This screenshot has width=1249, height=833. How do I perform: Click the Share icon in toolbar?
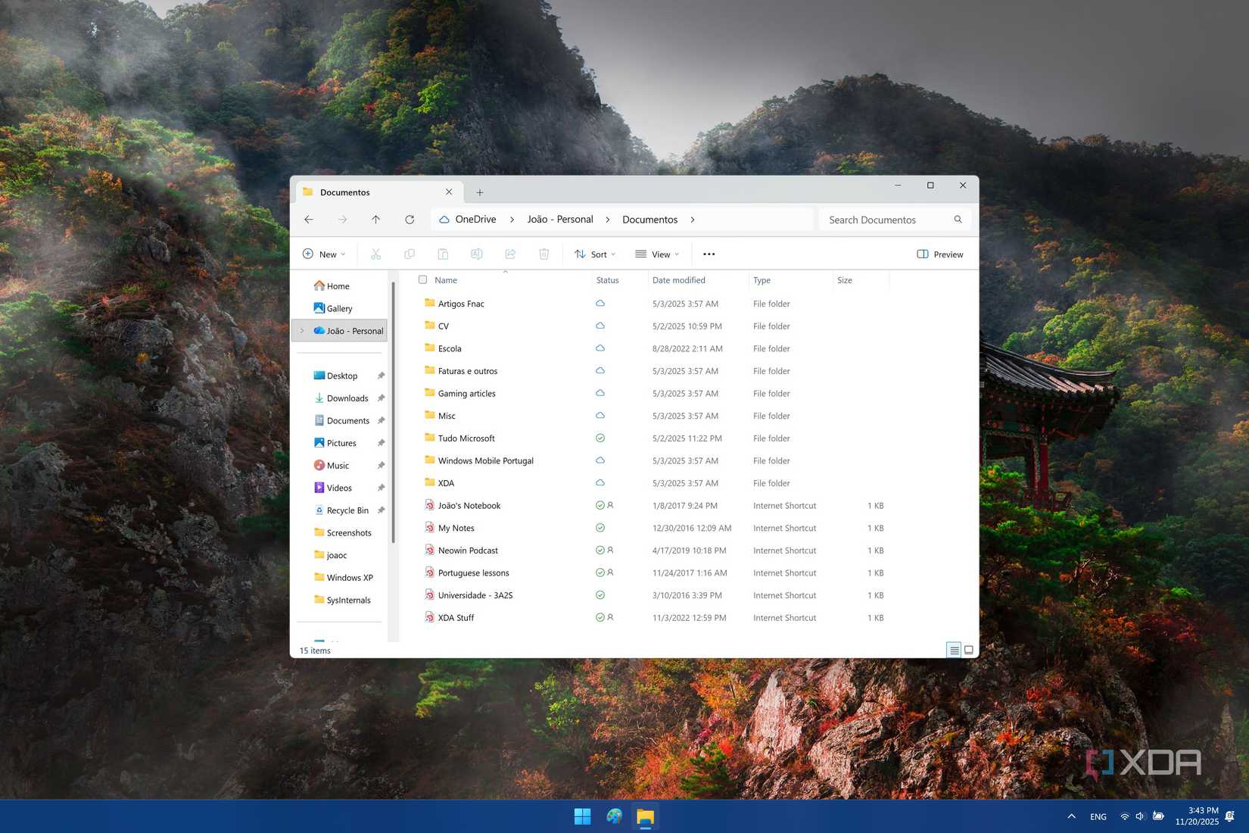(x=510, y=254)
